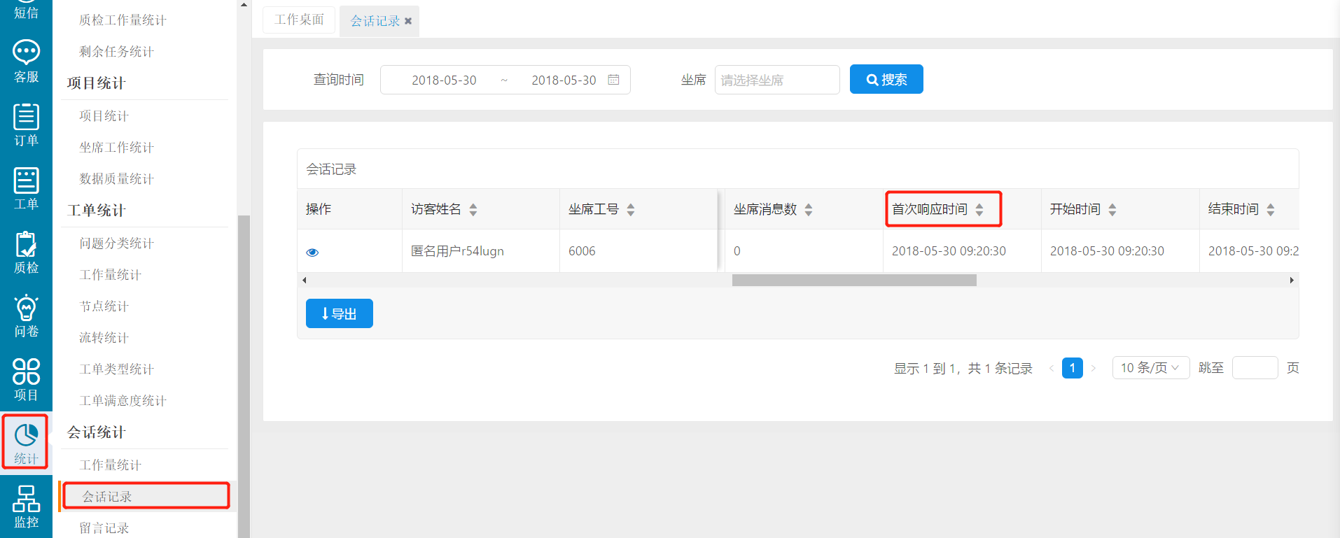Open the 坐席 agent selection dropdown
The height and width of the screenshot is (538, 1340).
coord(777,80)
